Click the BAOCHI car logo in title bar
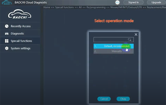Image resolution: width=166 pixels, height=105 pixels. click(x=7, y=2)
